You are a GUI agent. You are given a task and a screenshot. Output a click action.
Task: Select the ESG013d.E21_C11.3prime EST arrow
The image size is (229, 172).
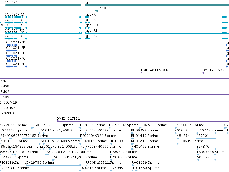pos(32,128)
